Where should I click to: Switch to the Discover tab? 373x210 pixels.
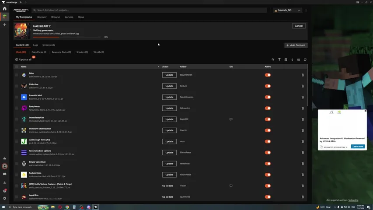42,17
